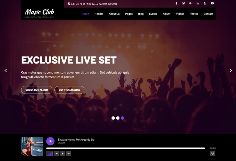This screenshot has width=236, height=161.
Task: Increase volume with the plus button
Action: (63, 154)
